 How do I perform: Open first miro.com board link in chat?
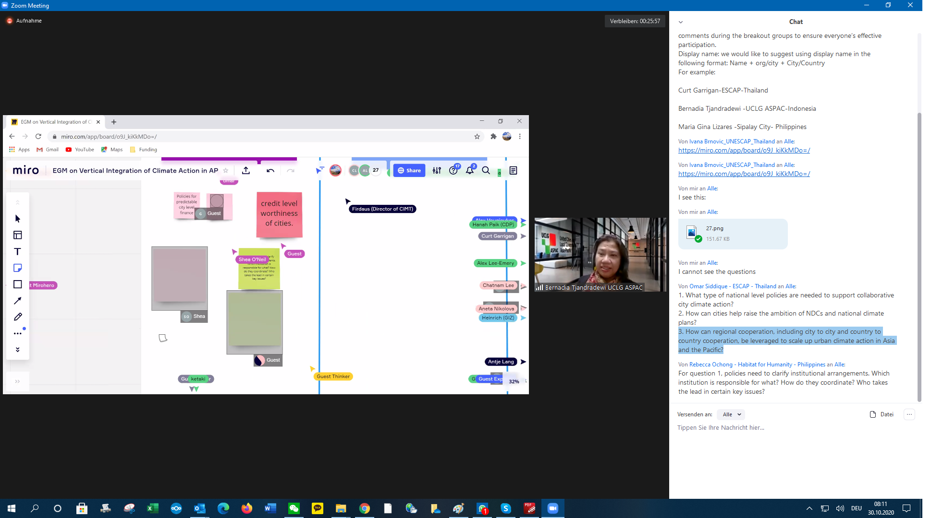click(x=744, y=151)
